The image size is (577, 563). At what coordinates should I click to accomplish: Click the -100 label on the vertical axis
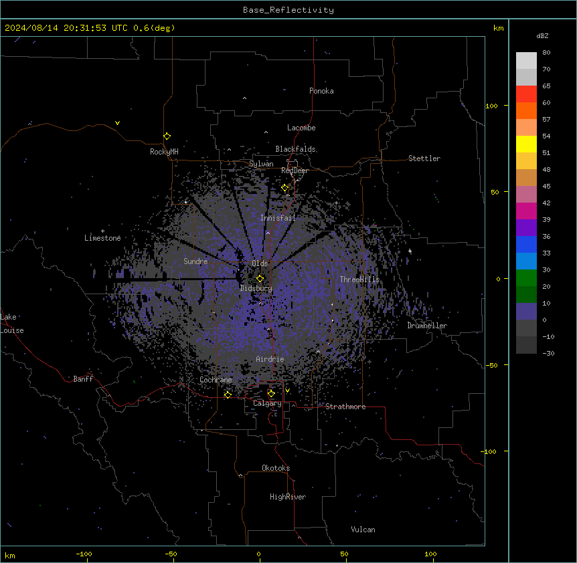[x=489, y=451]
